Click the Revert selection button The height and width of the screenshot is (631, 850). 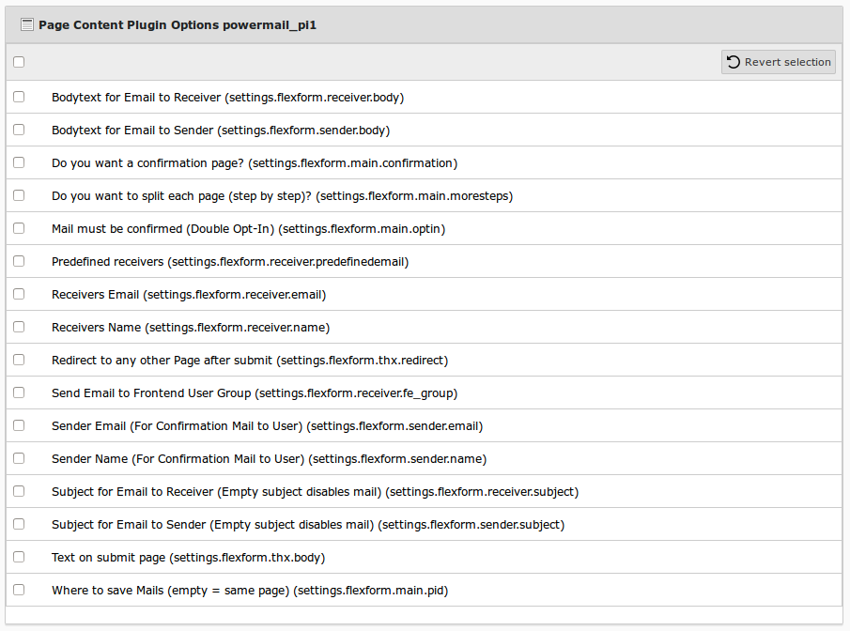tap(779, 62)
